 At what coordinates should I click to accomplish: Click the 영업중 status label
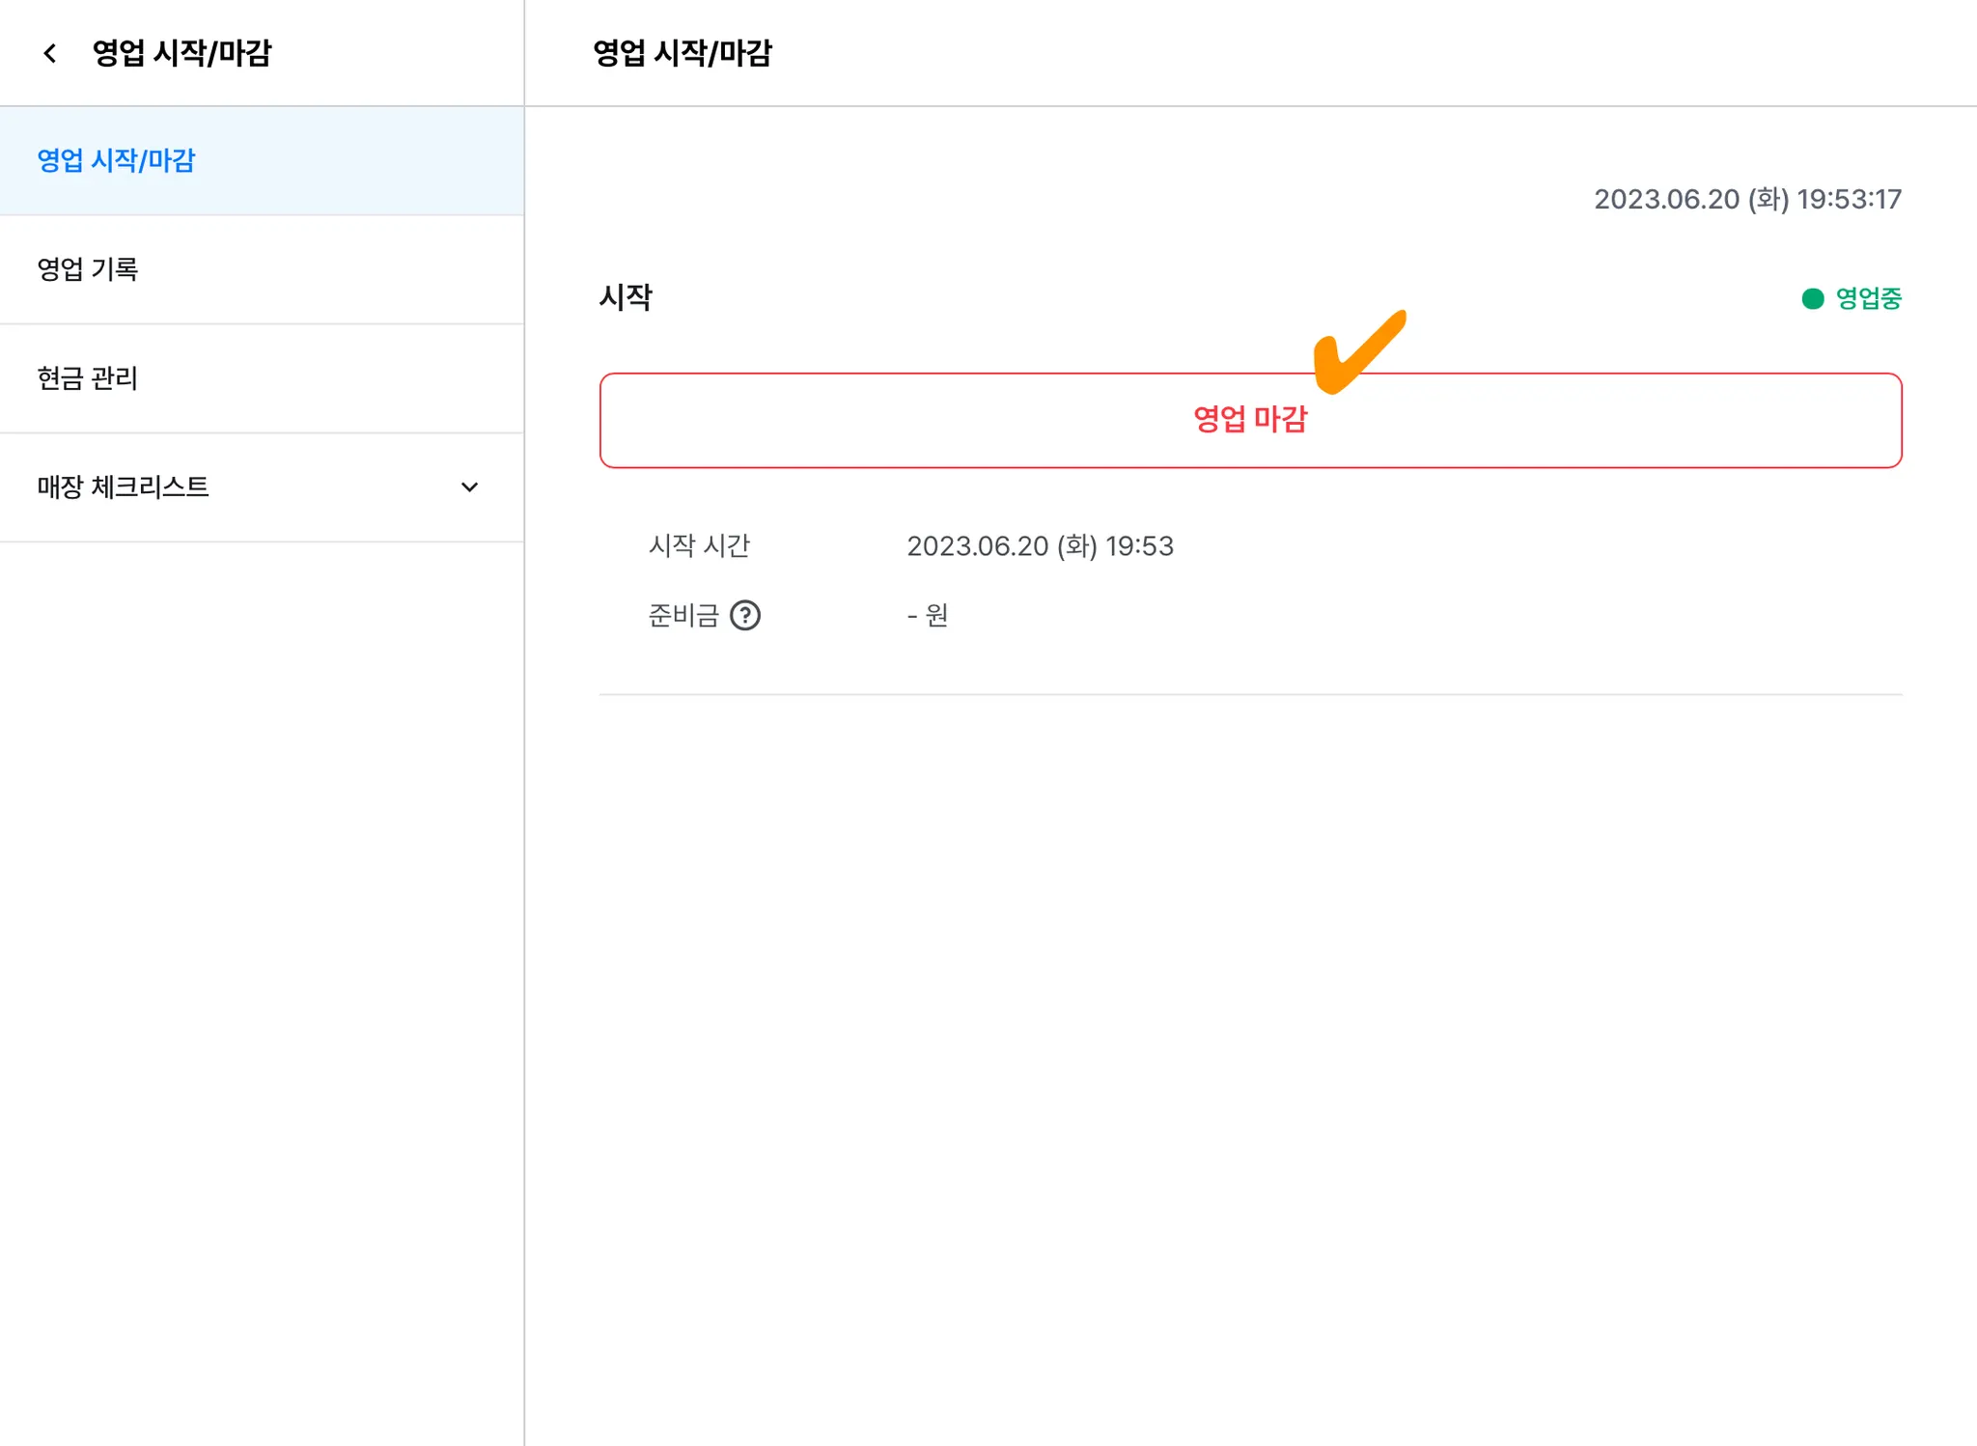point(1868,299)
